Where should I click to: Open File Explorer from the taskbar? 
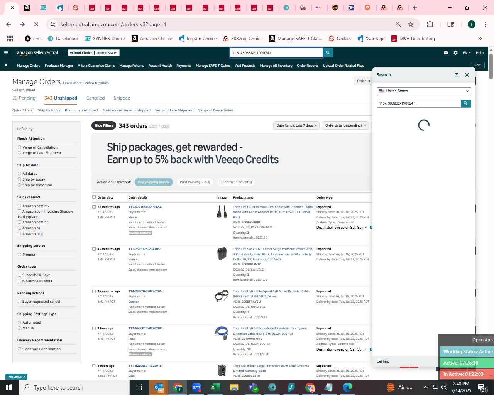pyautogui.click(x=234, y=387)
